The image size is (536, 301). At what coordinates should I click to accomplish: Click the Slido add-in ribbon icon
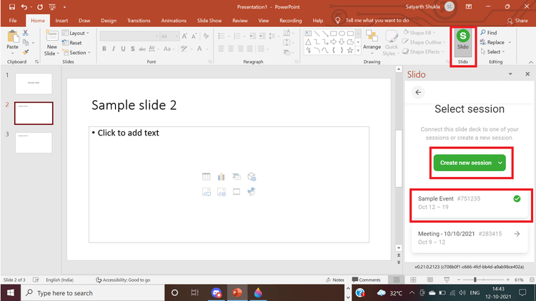click(x=462, y=39)
